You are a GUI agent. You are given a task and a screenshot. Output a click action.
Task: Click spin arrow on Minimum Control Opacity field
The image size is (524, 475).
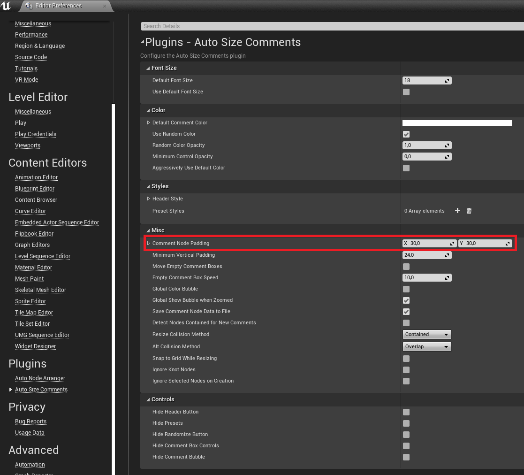(447, 157)
